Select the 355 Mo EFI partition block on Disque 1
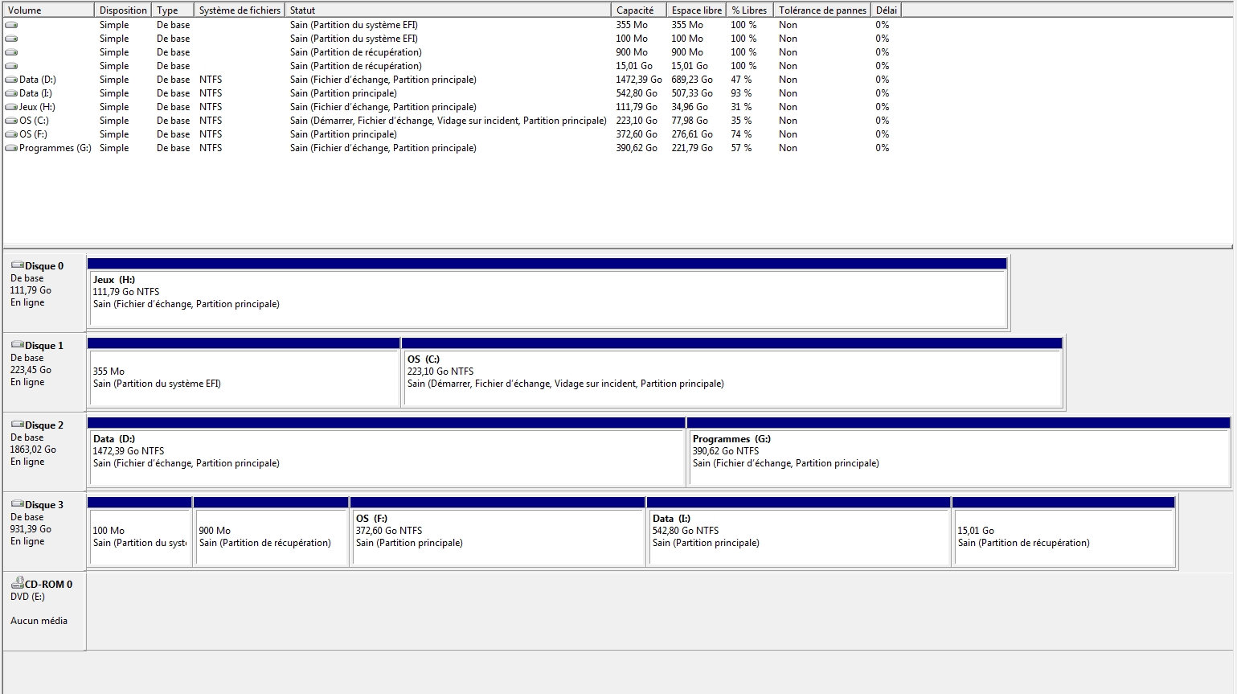Screen dimensions: 1237x694 244,372
